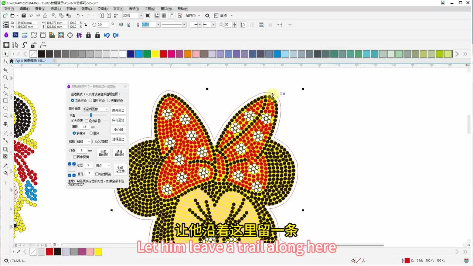
Task: Pick the Ellipse tool
Action: point(6,108)
